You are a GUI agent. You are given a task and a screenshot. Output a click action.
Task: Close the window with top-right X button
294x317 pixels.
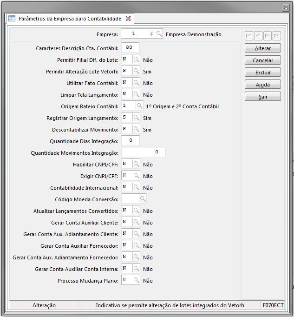coord(286,8)
